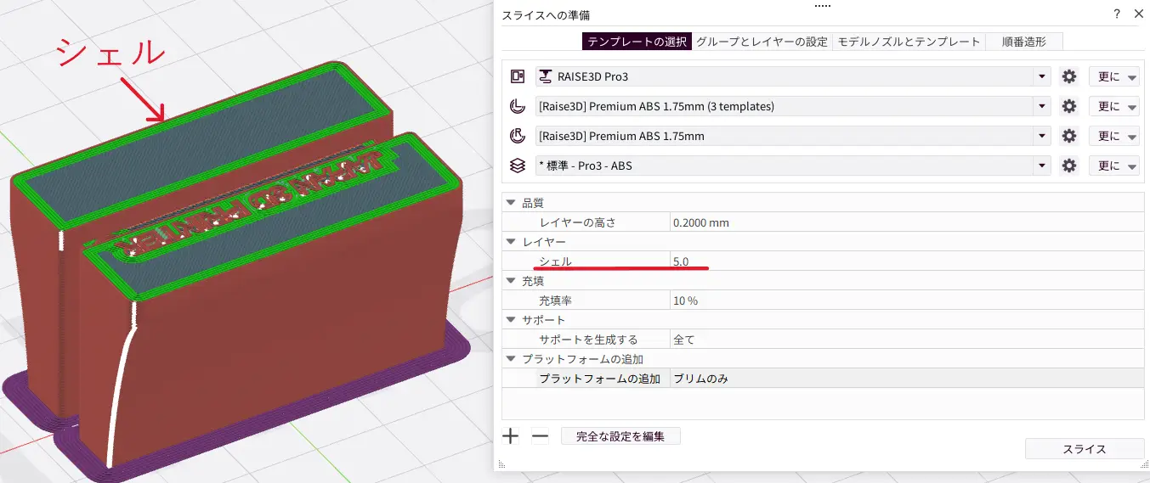Click the plus icon to add setting
Image resolution: width=1150 pixels, height=483 pixels.
510,436
